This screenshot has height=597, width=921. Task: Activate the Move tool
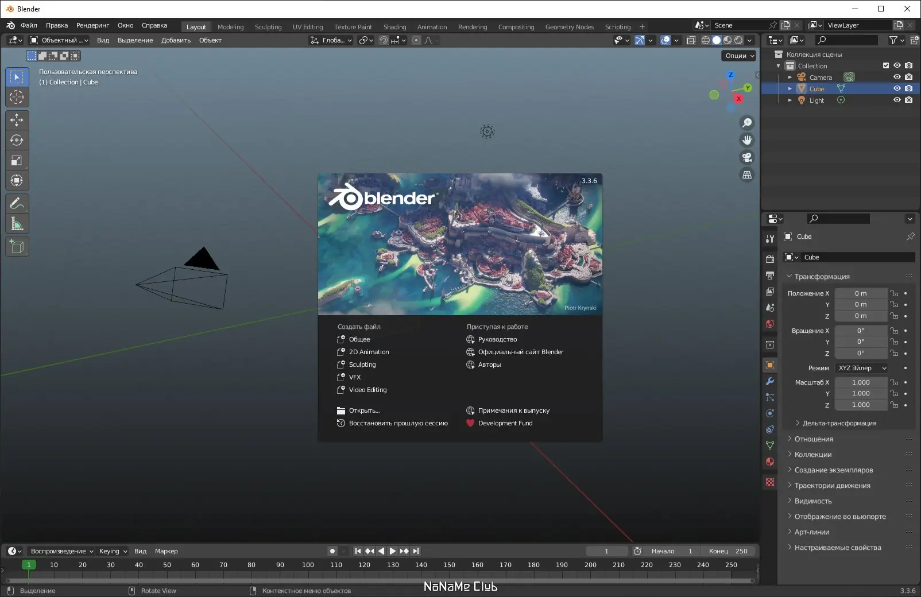point(17,120)
